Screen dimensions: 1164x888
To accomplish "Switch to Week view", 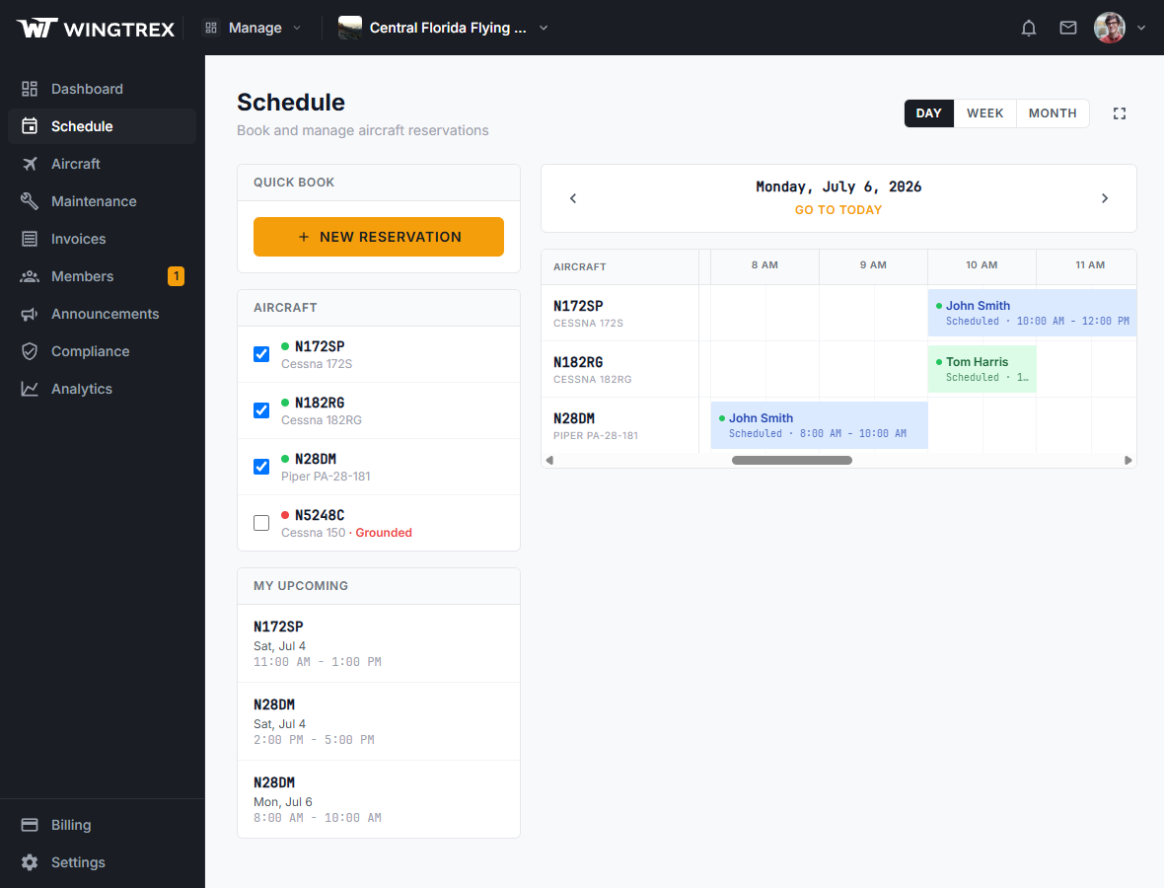I will point(985,113).
